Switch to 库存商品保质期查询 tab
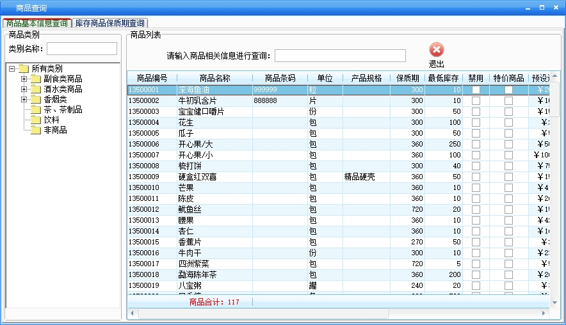This screenshot has height=325, width=566. [109, 23]
